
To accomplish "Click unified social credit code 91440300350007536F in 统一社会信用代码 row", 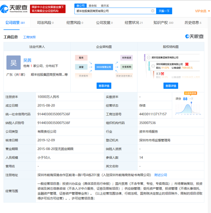I will pos(54,114).
